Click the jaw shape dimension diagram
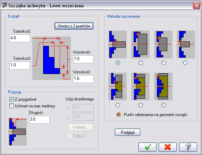Viewport: 202px width, 155px height. (51, 58)
